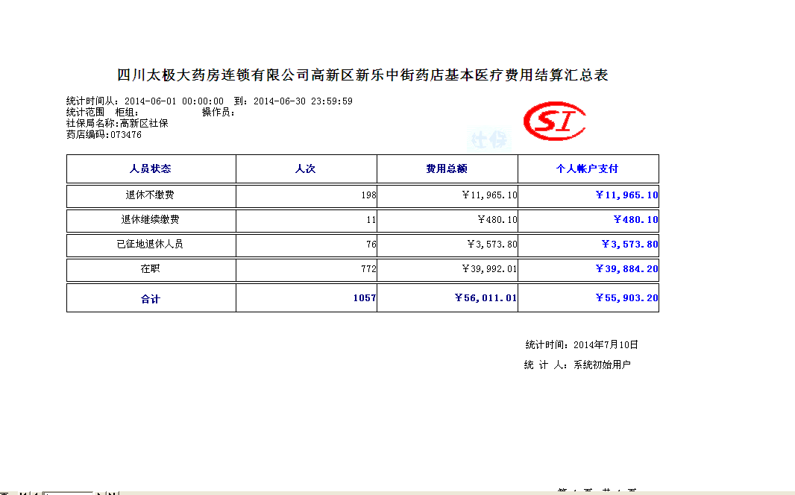
Task: Click the 费用总额 column header
Action: click(x=446, y=168)
